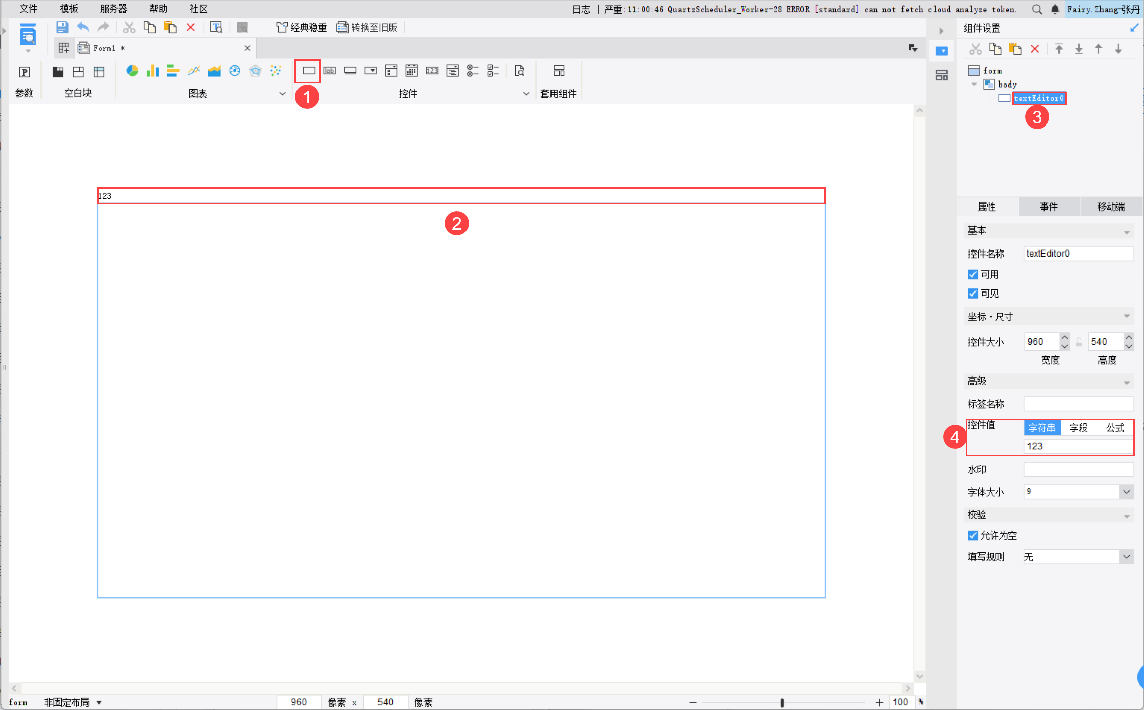This screenshot has height=710, width=1144.
Task: Click the red delete X in component panel
Action: click(x=1035, y=49)
